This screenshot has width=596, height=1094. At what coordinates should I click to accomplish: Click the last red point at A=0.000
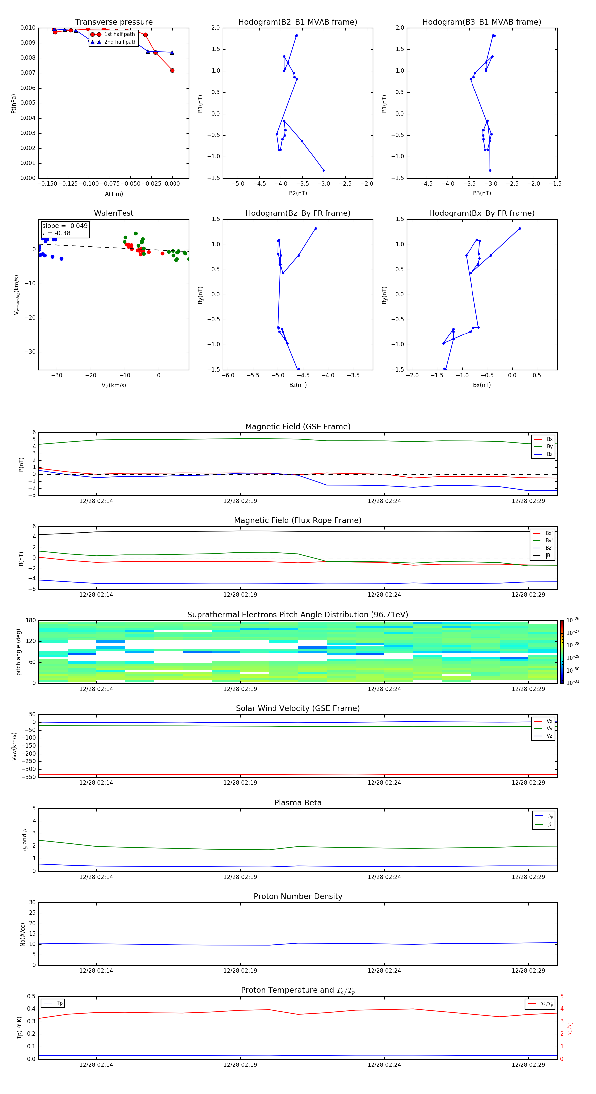click(172, 71)
